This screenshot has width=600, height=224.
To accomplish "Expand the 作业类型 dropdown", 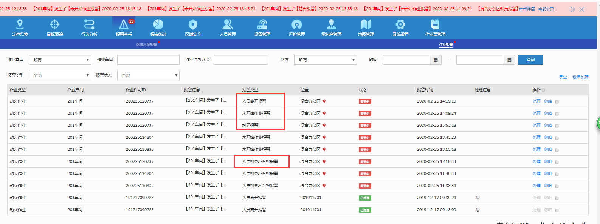I will [x=60, y=60].
